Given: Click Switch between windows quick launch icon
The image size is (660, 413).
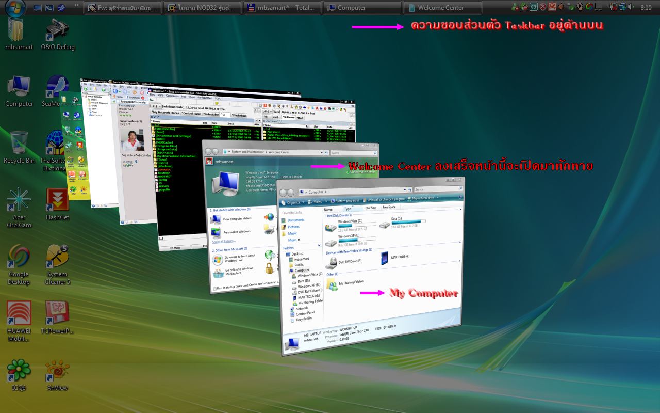Looking at the screenshot, I should click(49, 8).
